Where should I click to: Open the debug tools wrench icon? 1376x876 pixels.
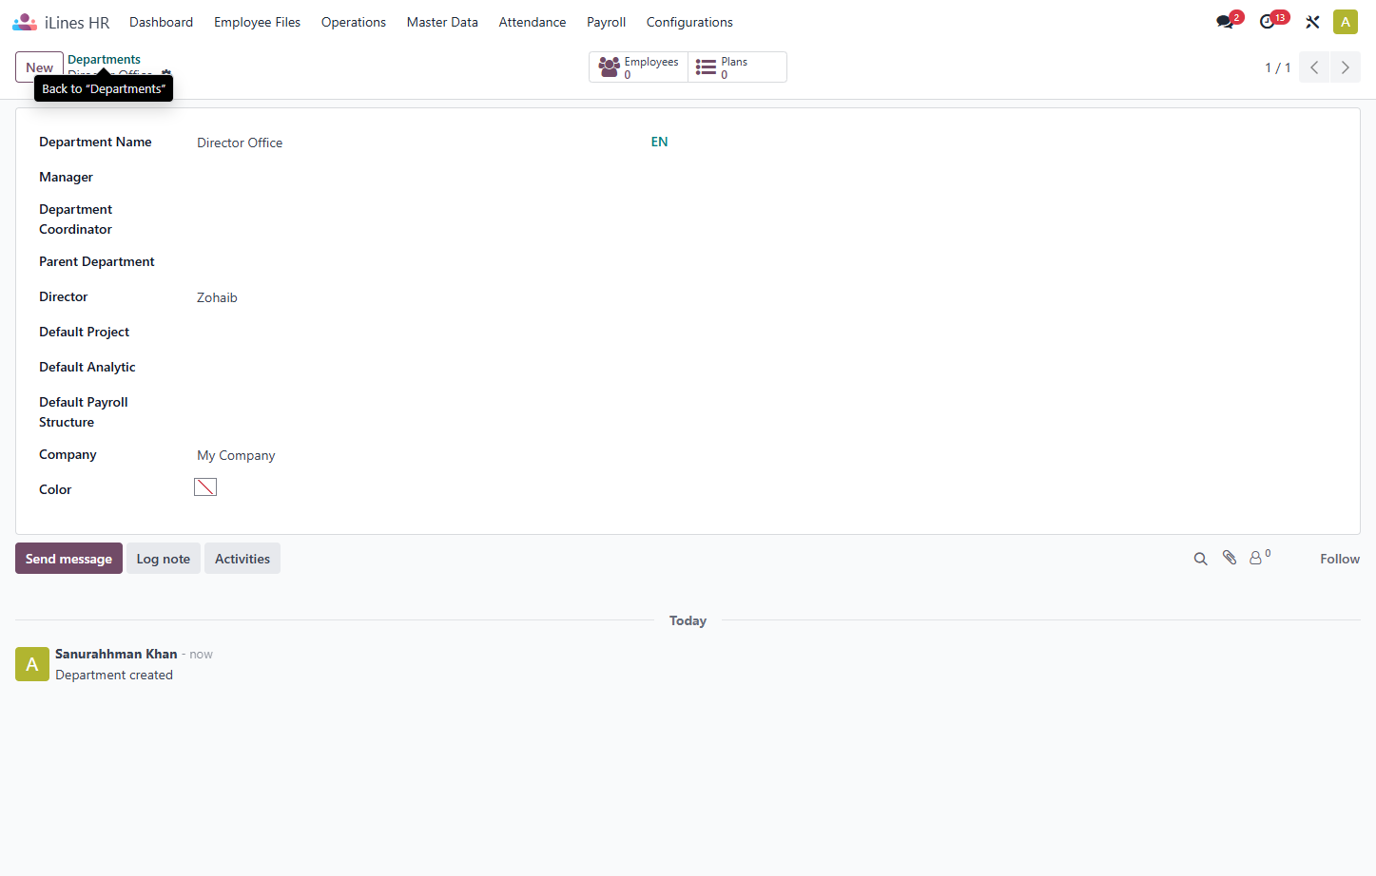[1312, 22]
